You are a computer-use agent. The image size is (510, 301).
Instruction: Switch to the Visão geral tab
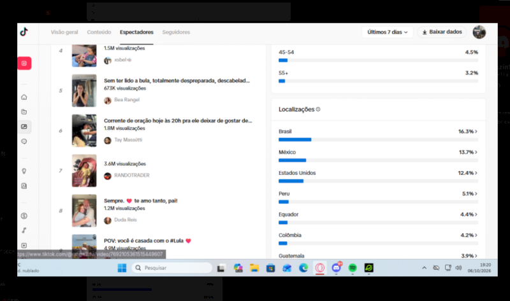[64, 32]
